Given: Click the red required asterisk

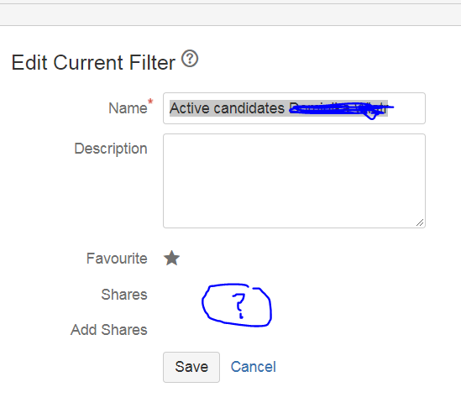Looking at the screenshot, I should point(150,102).
